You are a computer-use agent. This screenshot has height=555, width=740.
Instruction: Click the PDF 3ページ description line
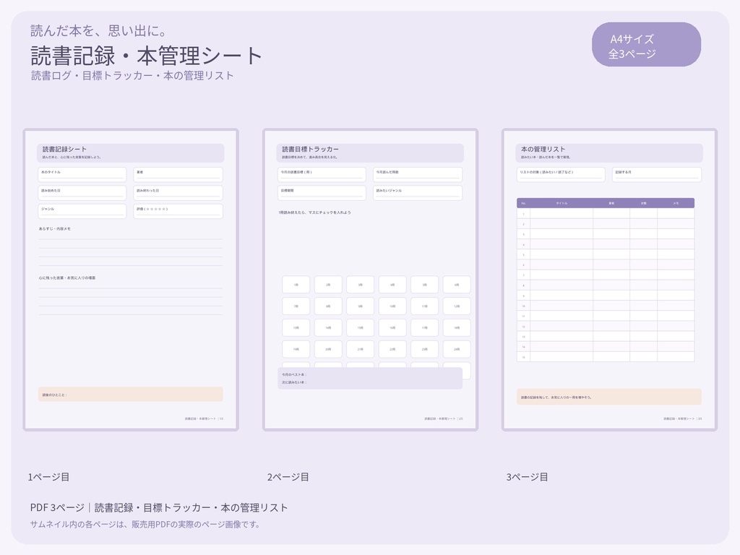point(159,508)
